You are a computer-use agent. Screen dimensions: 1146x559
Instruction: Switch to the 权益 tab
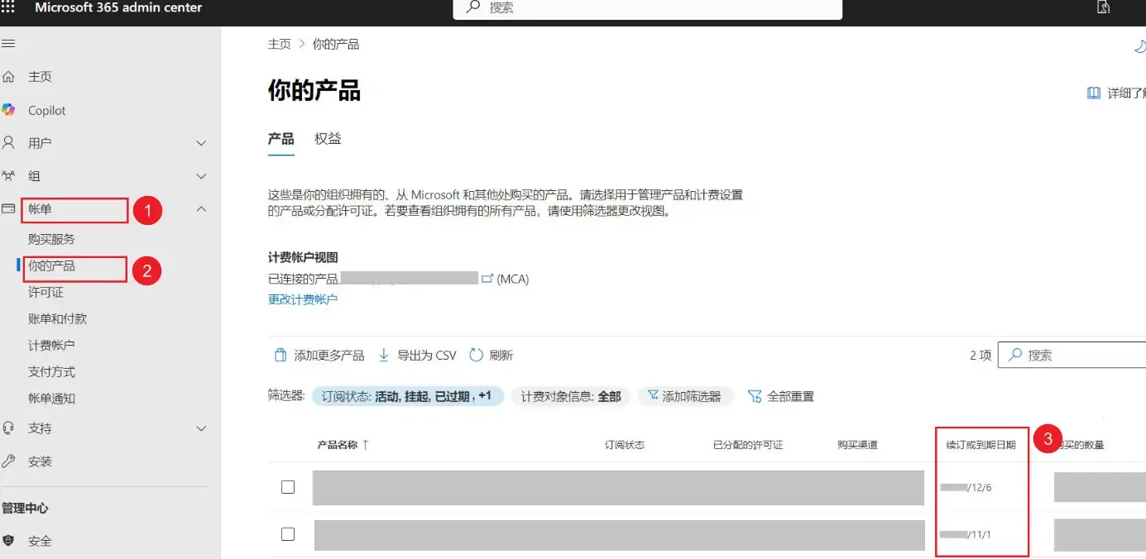pyautogui.click(x=328, y=139)
